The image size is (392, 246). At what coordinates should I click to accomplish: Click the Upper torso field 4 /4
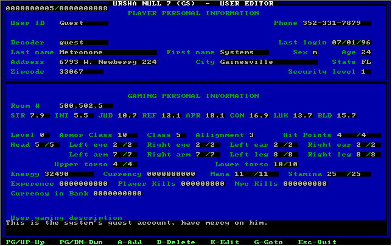(x=125, y=164)
